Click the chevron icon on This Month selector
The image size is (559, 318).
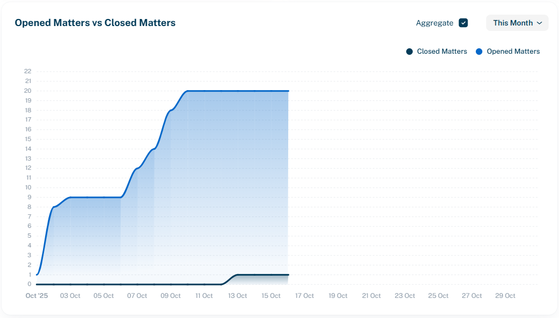click(x=539, y=23)
